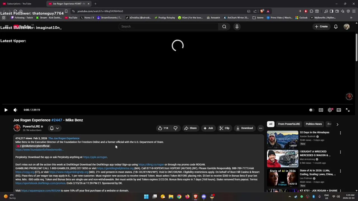Open options for the Mercedes G Wagon video
The image size is (358, 201).
click(x=340, y=152)
